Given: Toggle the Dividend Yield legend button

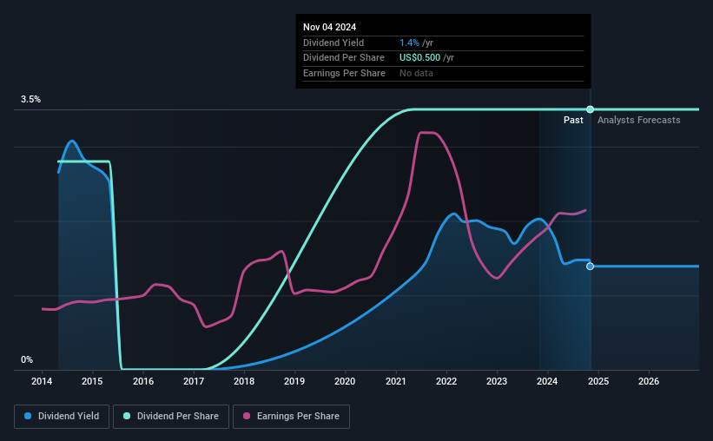Looking at the screenshot, I should click(x=62, y=417).
